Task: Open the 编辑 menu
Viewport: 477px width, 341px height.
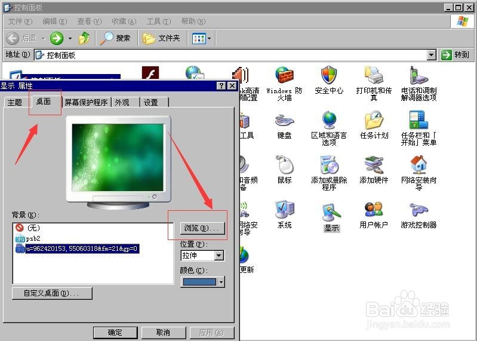Action: pyautogui.click(x=55, y=21)
